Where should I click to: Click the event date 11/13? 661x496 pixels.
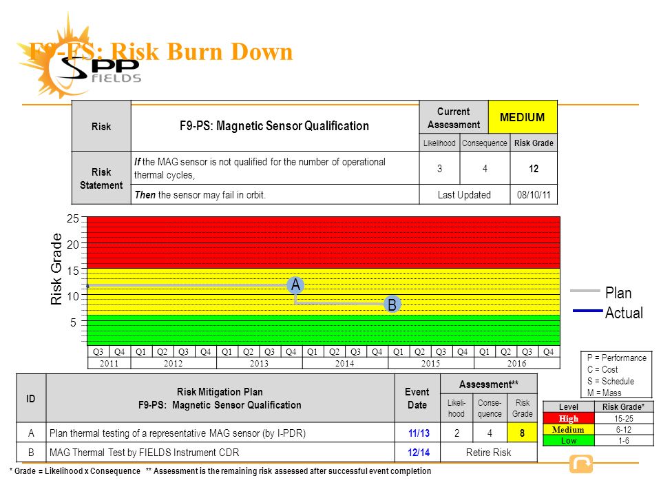419,433
